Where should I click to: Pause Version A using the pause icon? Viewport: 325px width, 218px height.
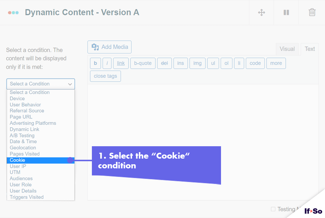(x=286, y=12)
